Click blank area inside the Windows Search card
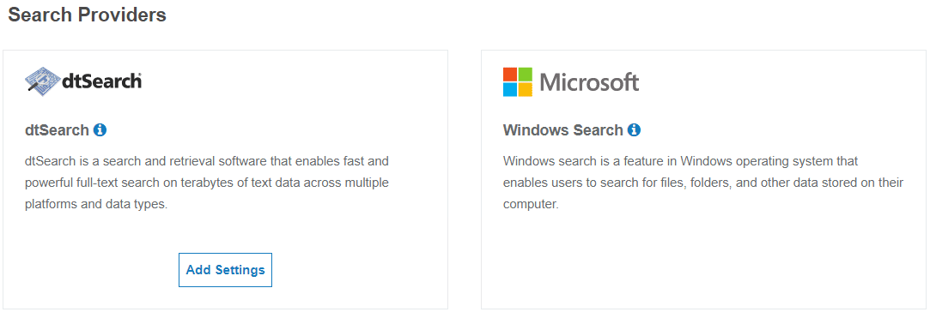The width and height of the screenshot is (930, 318). click(x=703, y=261)
